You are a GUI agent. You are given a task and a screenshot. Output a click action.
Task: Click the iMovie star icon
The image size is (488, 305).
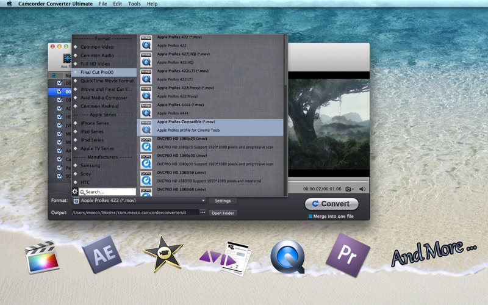pos(163,254)
